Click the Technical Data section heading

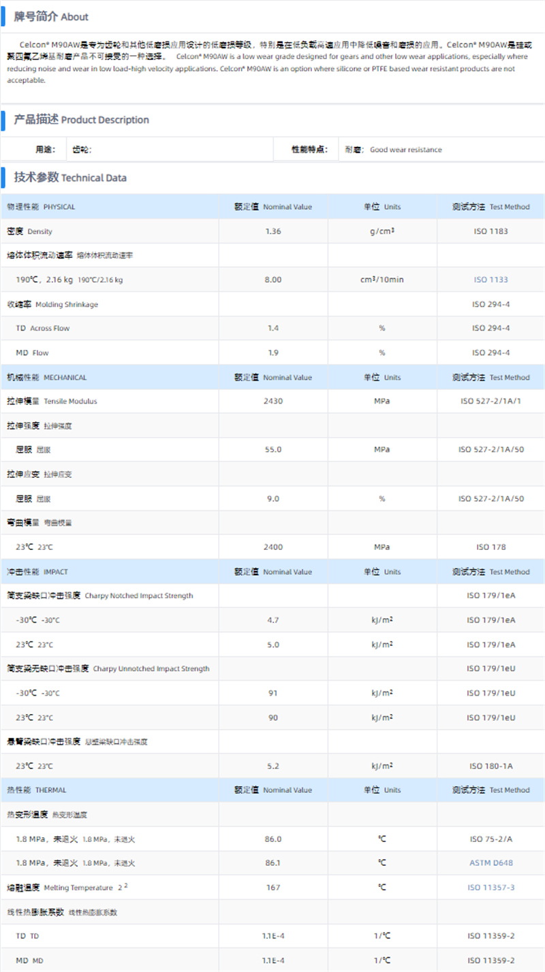pos(70,178)
